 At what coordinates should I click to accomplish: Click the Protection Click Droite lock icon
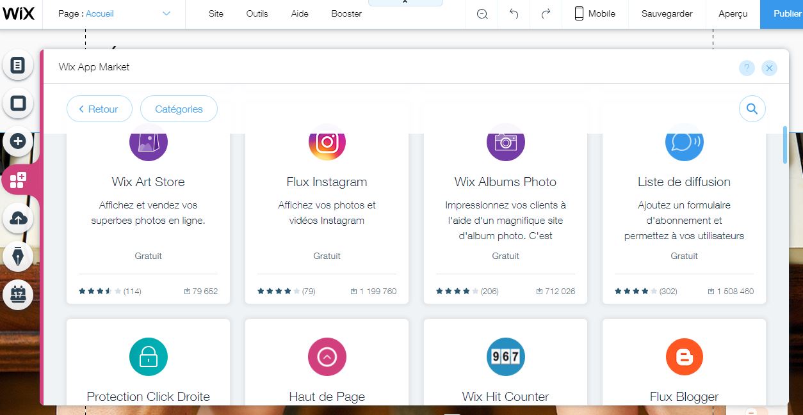click(149, 357)
